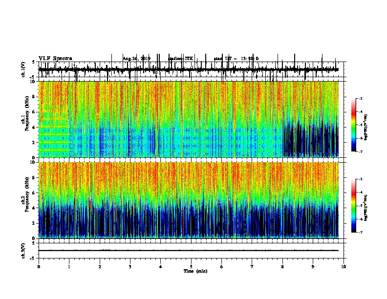This screenshot has width=387, height=299.
Task: Click the "VLF Spectra" title text
Action: pyautogui.click(x=55, y=59)
